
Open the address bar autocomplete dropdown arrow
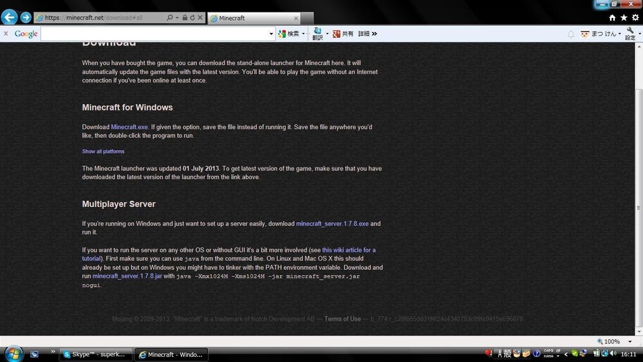click(177, 17)
